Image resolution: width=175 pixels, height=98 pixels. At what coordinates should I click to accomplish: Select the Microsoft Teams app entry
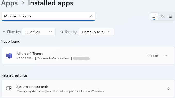[x=88, y=56]
